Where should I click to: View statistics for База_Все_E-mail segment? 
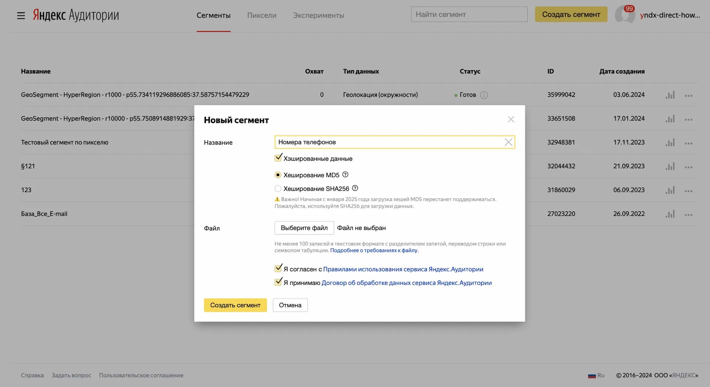click(x=670, y=214)
